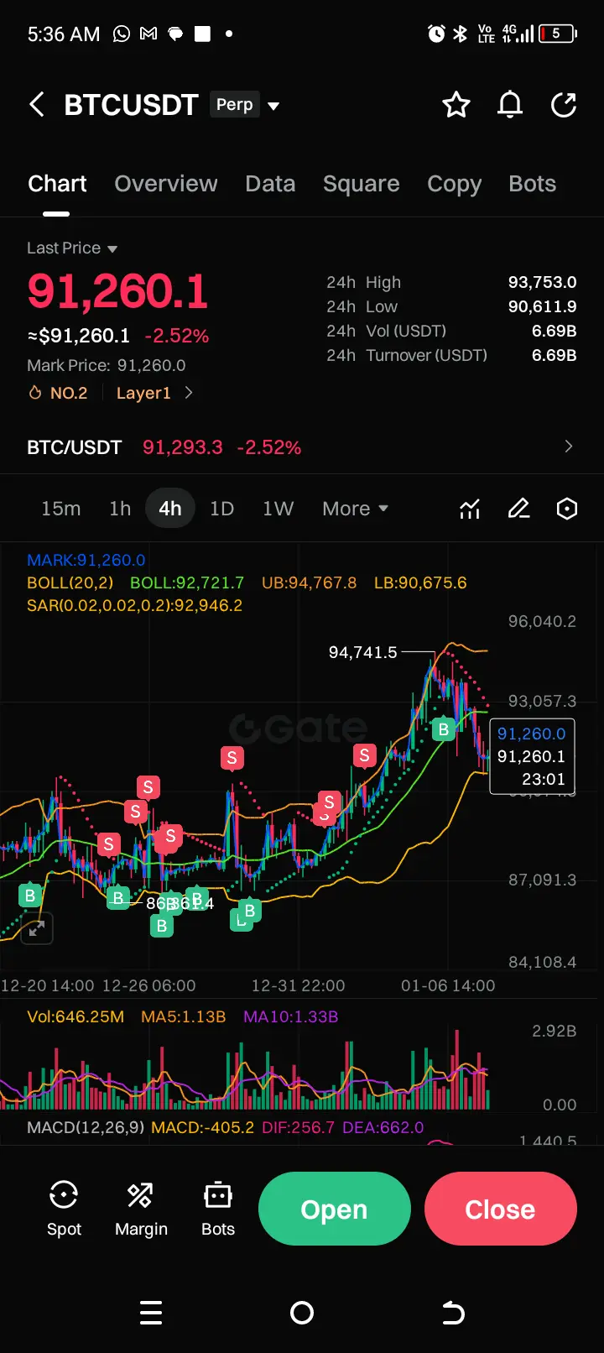Open chart indicators icon
Viewport: 604px width, 1353px height.
point(470,509)
